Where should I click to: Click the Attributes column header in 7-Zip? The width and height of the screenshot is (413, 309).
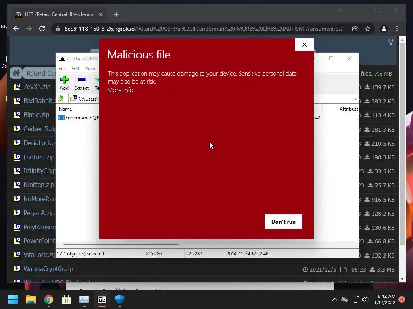[349, 109]
